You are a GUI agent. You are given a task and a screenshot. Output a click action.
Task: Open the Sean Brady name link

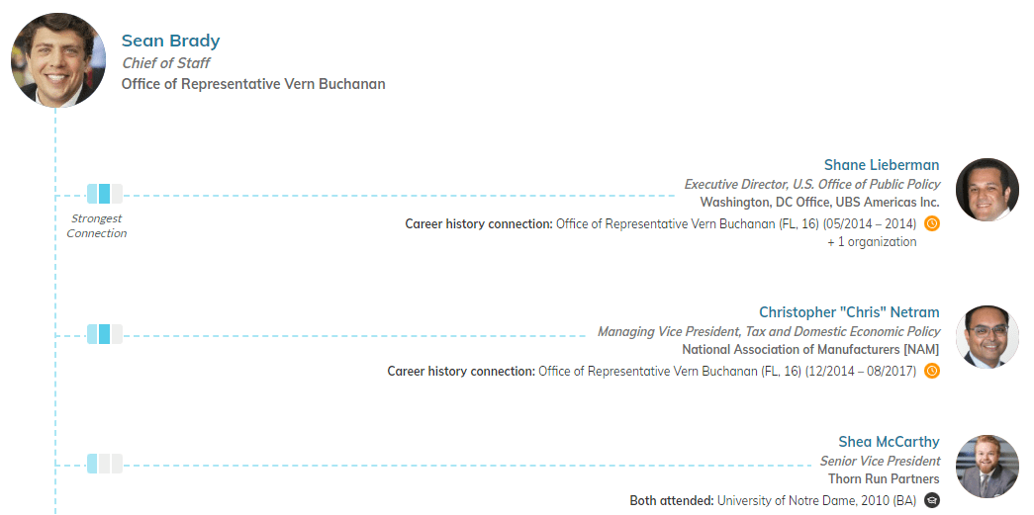[x=170, y=41]
